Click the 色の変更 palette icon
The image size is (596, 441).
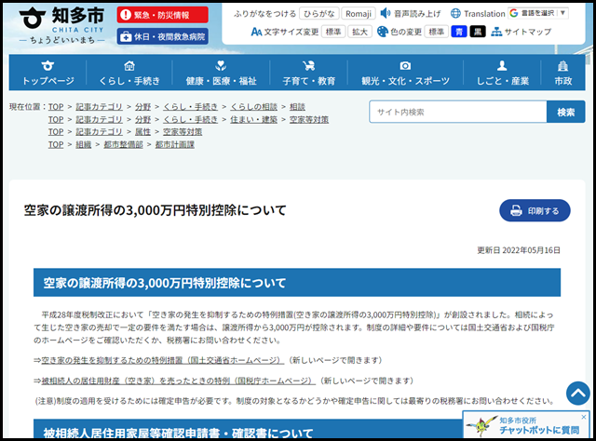(383, 32)
